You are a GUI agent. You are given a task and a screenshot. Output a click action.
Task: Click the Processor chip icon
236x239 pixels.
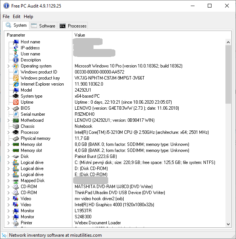16,132
